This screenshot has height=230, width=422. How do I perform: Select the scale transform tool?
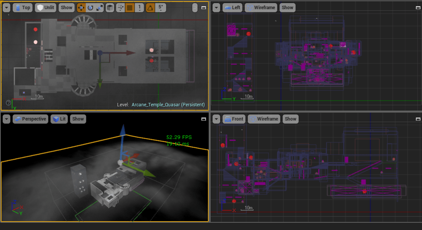click(100, 7)
